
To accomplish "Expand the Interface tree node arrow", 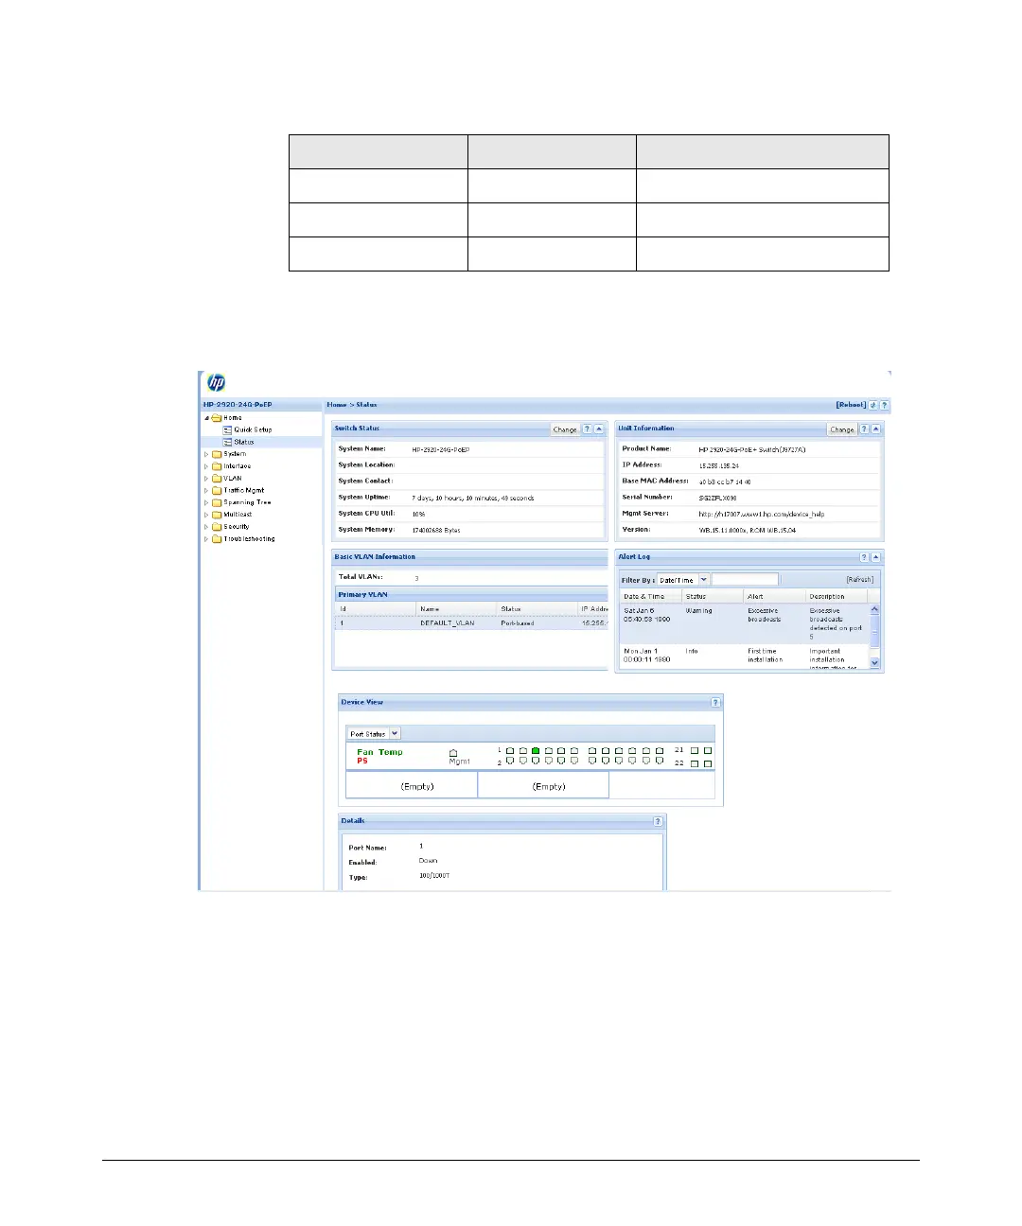I will [206, 466].
